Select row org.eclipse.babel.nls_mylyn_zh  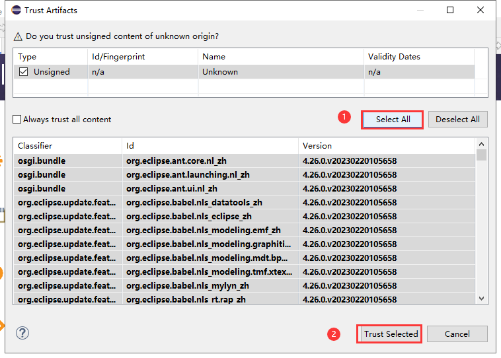245,285
